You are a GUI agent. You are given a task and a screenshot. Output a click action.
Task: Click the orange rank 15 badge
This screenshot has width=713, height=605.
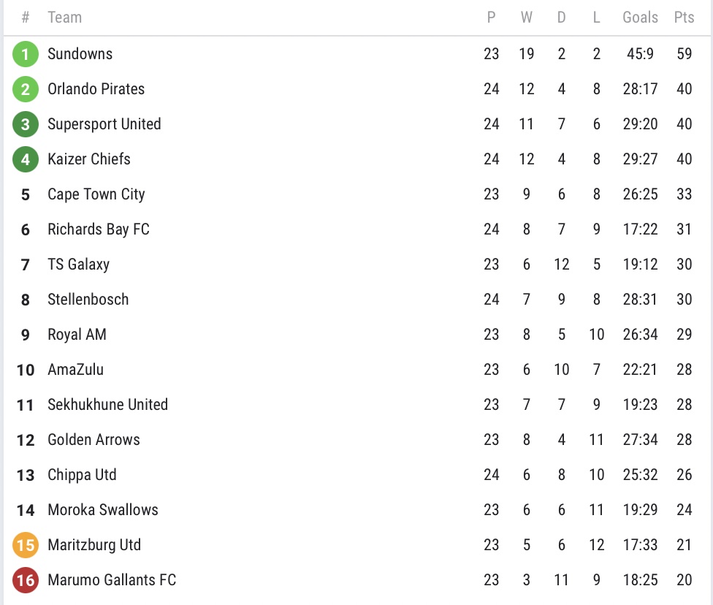click(26, 545)
